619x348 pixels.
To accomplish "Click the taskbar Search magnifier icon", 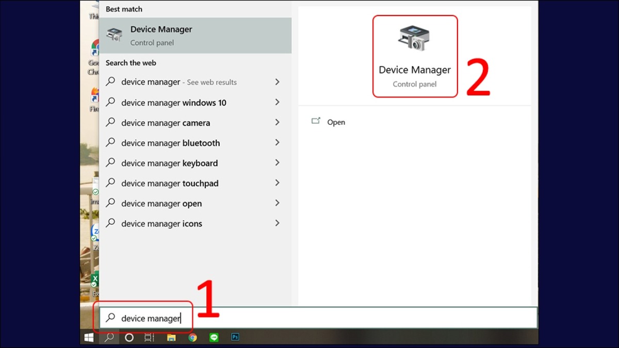I will tap(109, 338).
